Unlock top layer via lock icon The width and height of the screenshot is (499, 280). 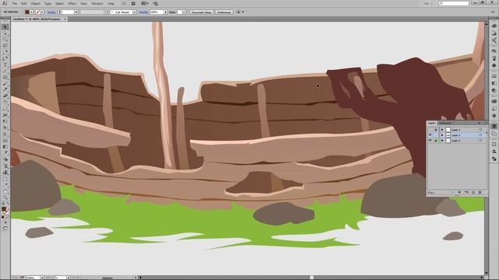pyautogui.click(x=436, y=130)
